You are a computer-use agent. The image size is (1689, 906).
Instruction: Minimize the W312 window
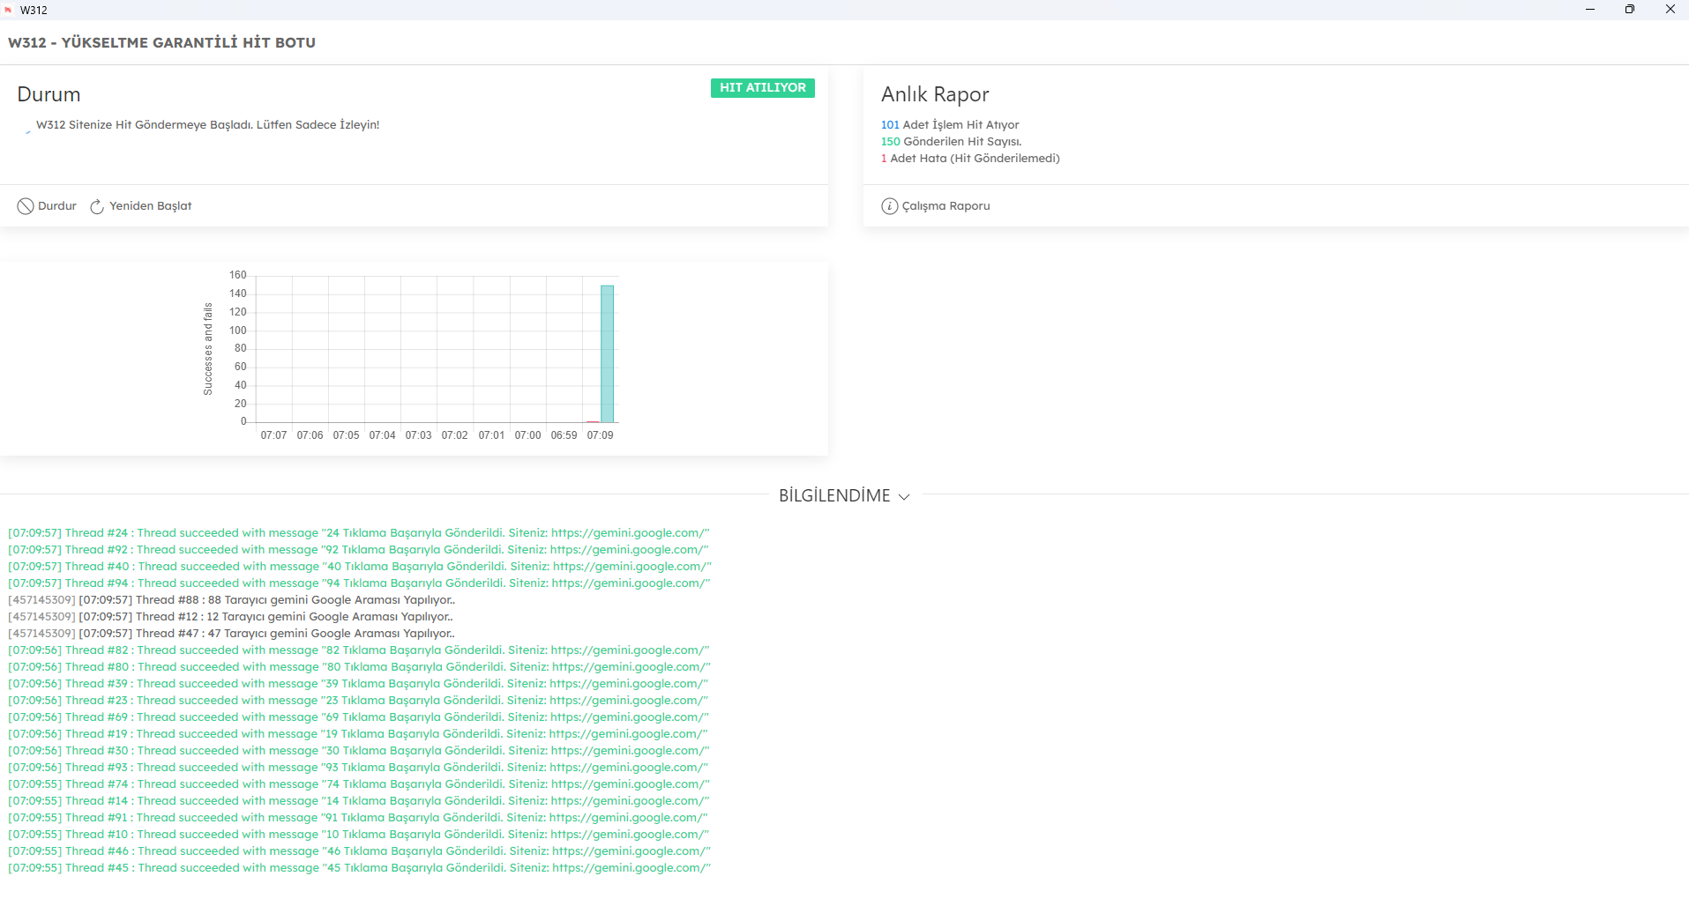(1589, 10)
